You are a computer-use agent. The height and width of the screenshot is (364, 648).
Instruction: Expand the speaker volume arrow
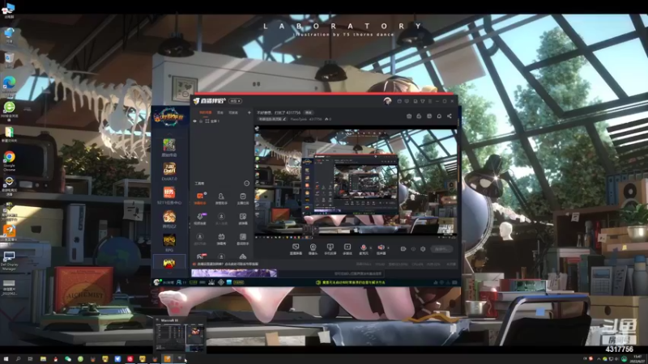388,248
